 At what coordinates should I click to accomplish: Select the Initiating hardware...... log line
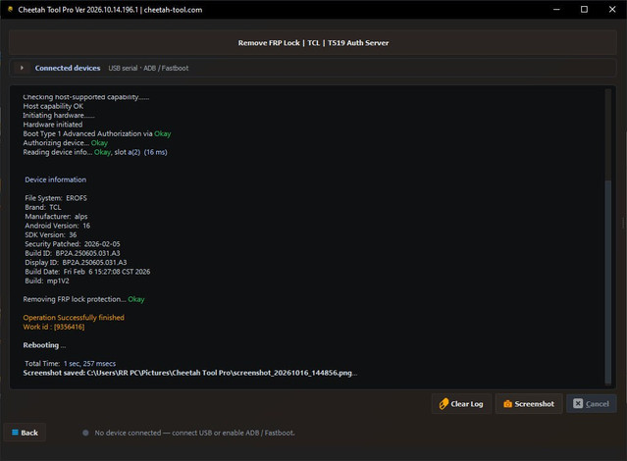[59, 115]
